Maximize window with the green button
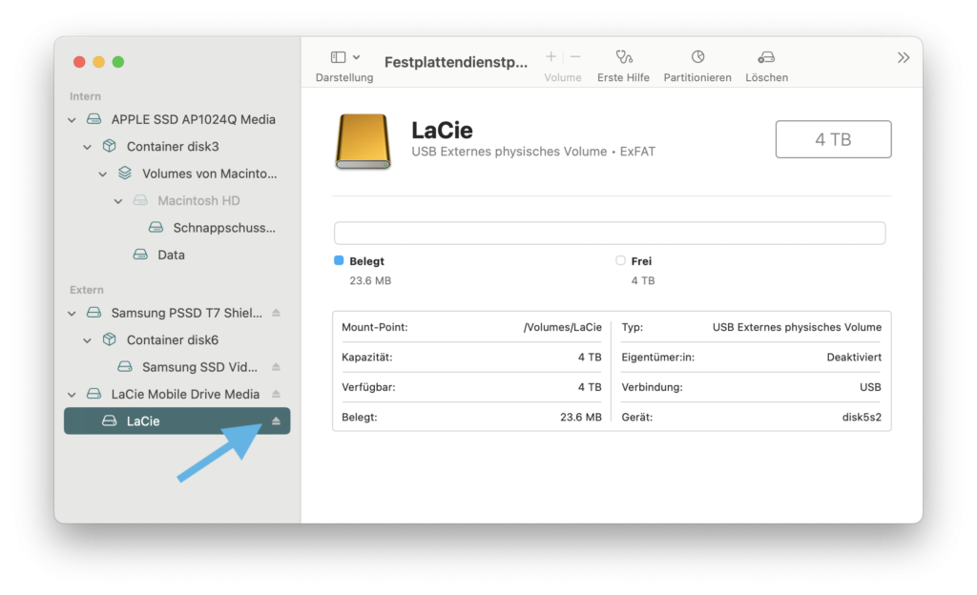 (118, 62)
